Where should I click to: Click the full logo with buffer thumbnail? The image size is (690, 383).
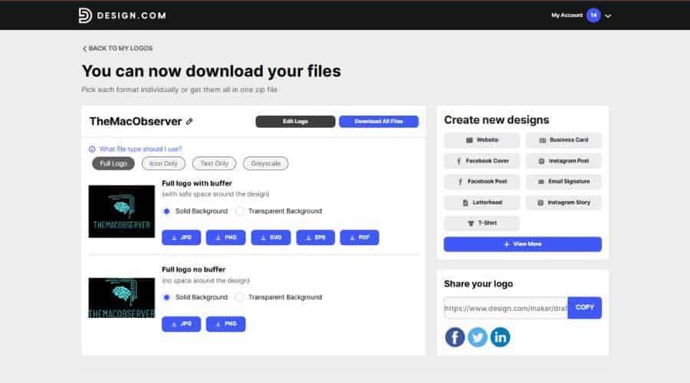coord(121,211)
